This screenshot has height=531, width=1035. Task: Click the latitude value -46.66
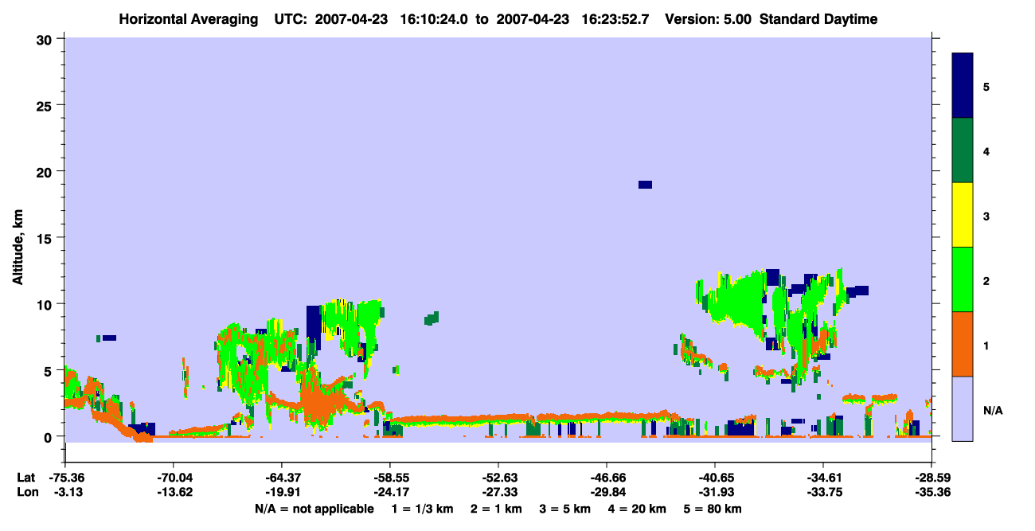607,478
